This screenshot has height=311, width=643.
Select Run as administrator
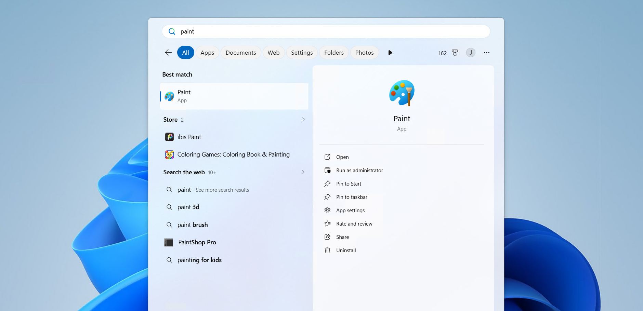coord(359,171)
